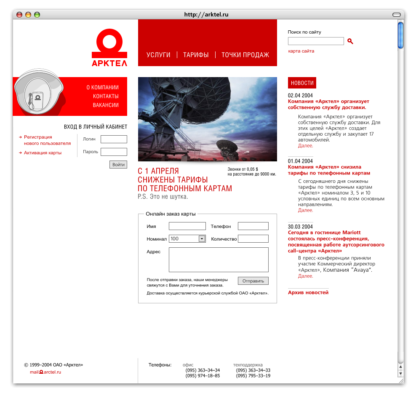Image resolution: width=416 pixels, height=399 pixels.
Task: Open the Номинал dropdown showing 100
Action: pyautogui.click(x=187, y=238)
